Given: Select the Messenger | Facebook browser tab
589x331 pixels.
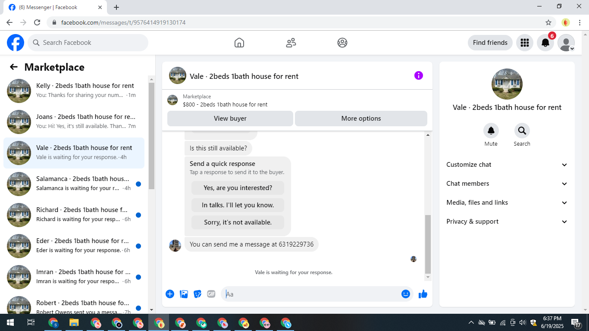Looking at the screenshot, I should click(x=56, y=7).
